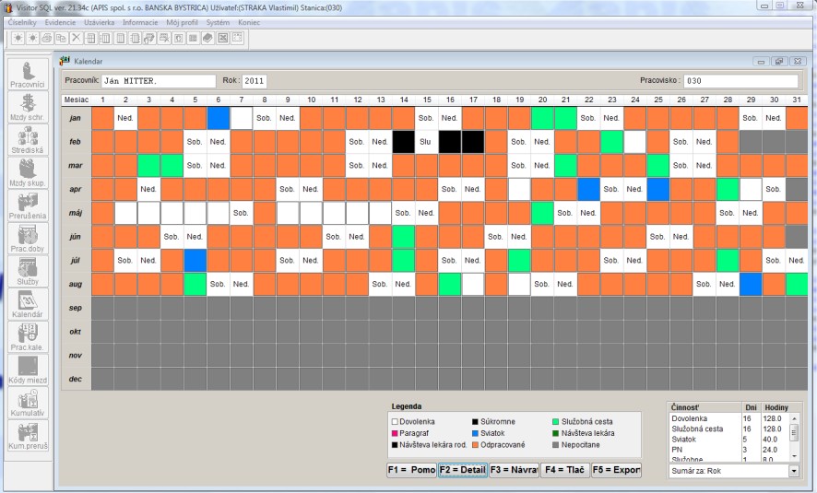
Task: Expand the Sumár za: Rok dropdown
Action: [794, 471]
